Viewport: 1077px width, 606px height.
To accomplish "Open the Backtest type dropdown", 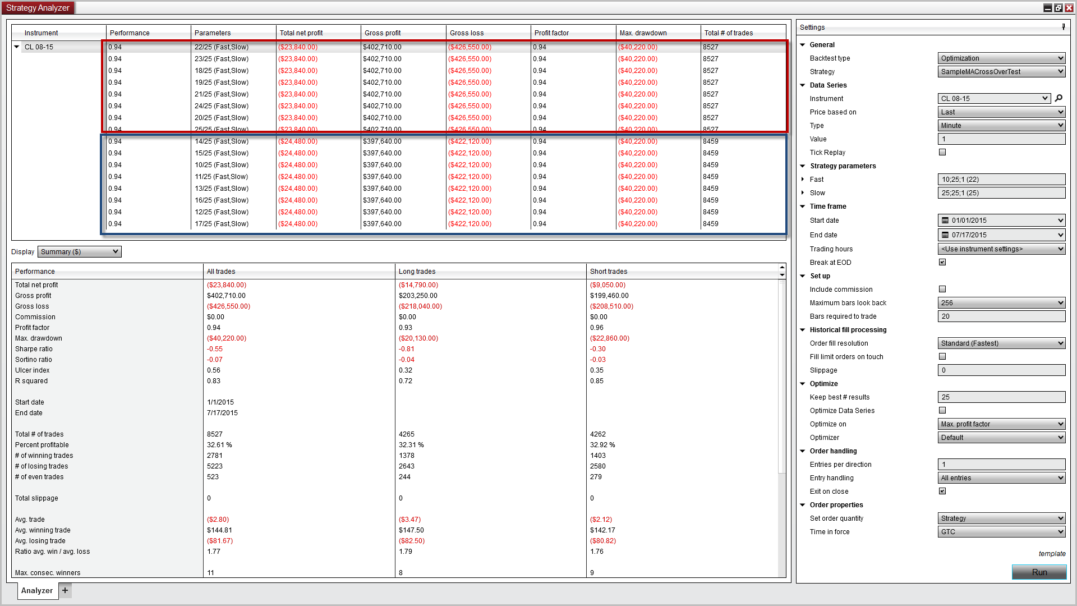I will 1001,58.
